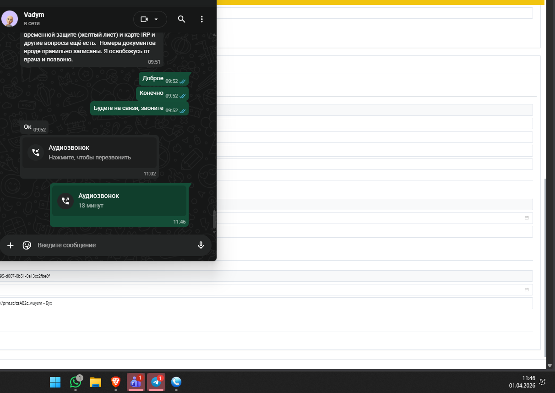This screenshot has height=393, width=555.
Task: Open the attachment plus menu
Action: click(11, 246)
